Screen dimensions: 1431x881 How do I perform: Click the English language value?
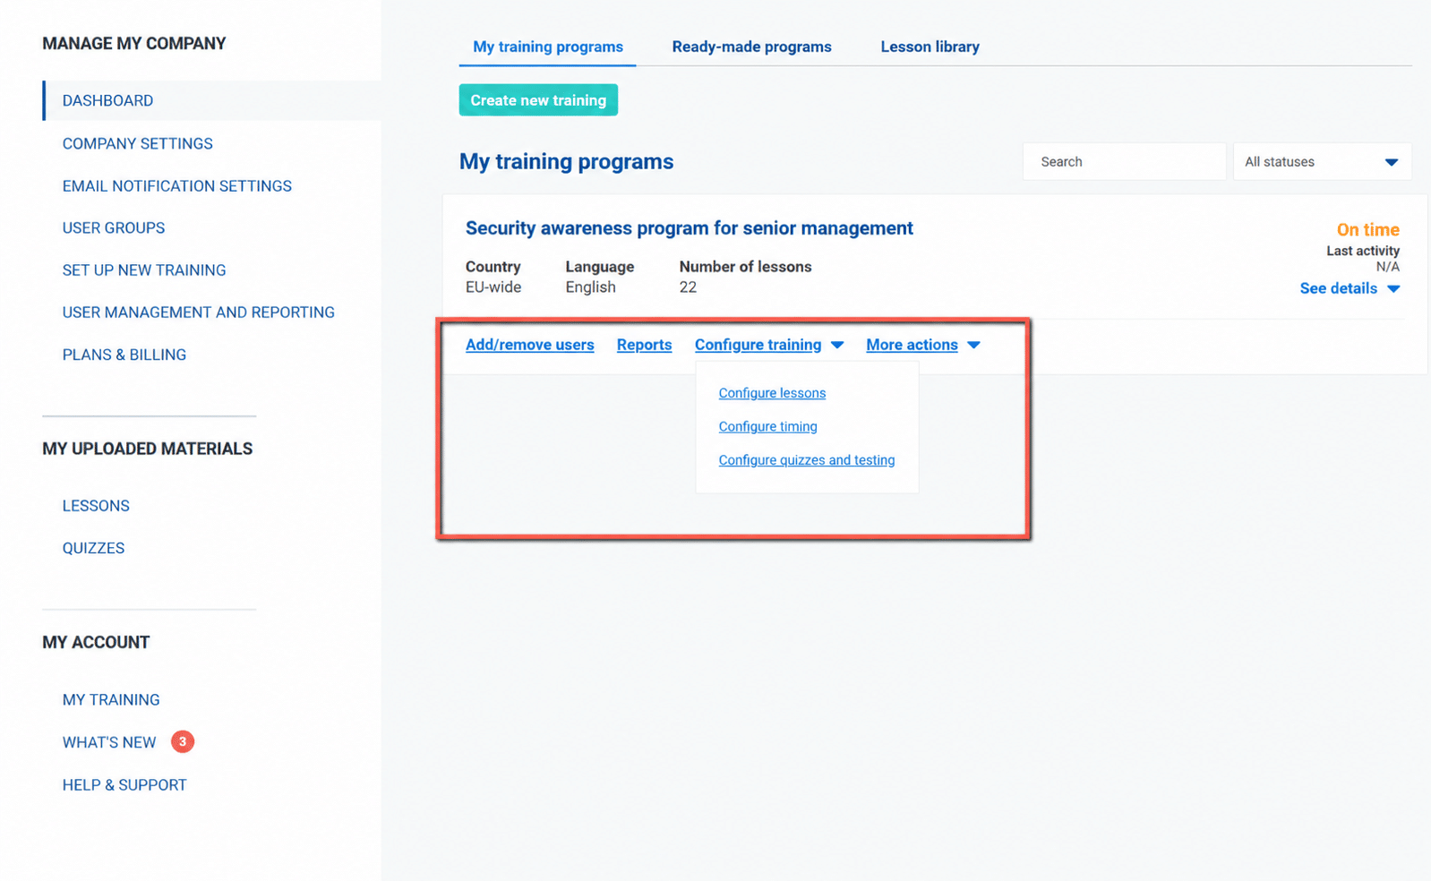(x=590, y=287)
